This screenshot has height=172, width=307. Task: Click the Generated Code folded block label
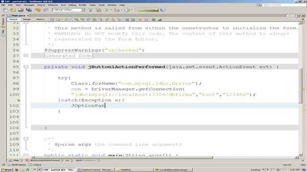click(x=68, y=55)
